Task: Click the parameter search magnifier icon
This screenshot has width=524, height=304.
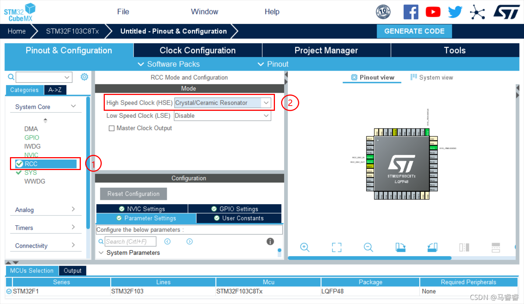Action: click(101, 241)
